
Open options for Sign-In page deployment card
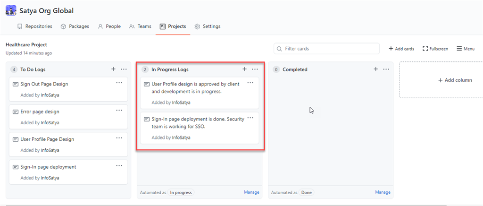coord(119,165)
